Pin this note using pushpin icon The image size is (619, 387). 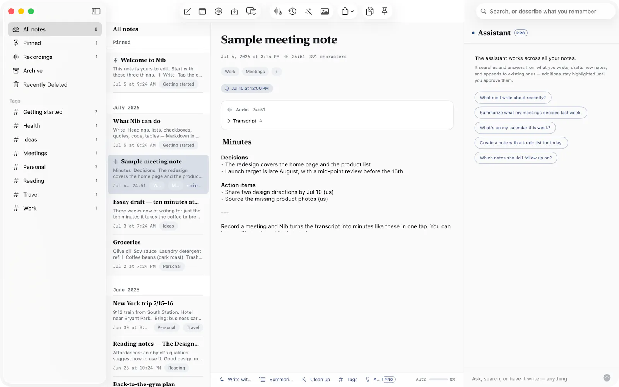(x=385, y=11)
